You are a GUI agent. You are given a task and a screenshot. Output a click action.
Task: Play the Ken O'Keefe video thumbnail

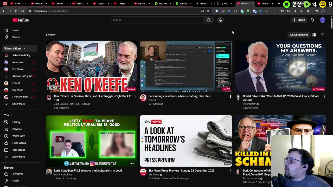pos(92,66)
